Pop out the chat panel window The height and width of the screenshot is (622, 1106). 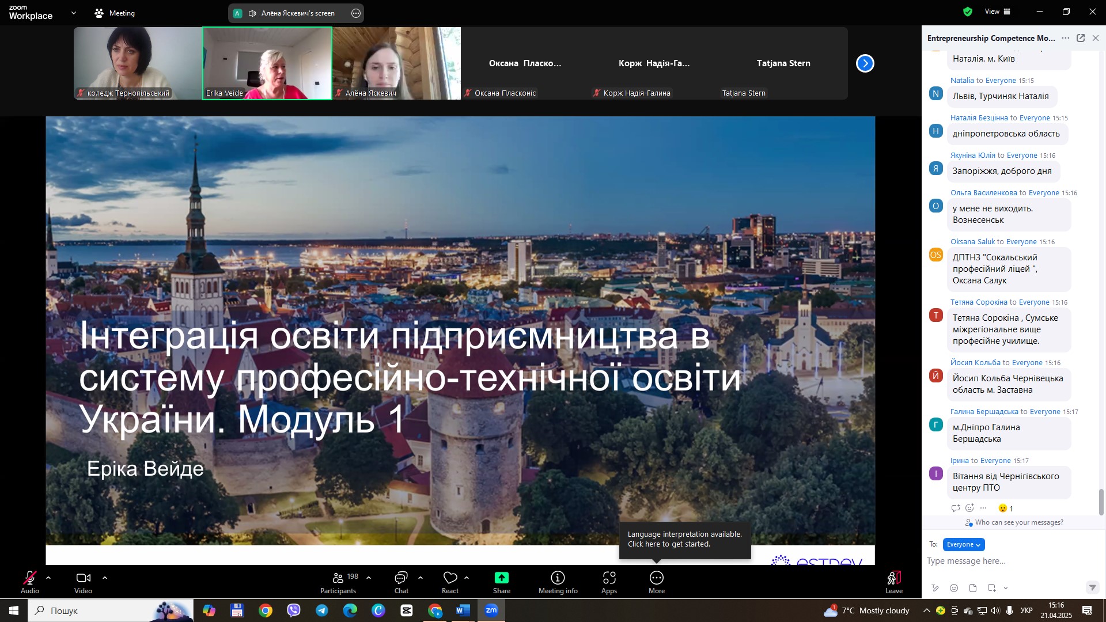pyautogui.click(x=1081, y=38)
